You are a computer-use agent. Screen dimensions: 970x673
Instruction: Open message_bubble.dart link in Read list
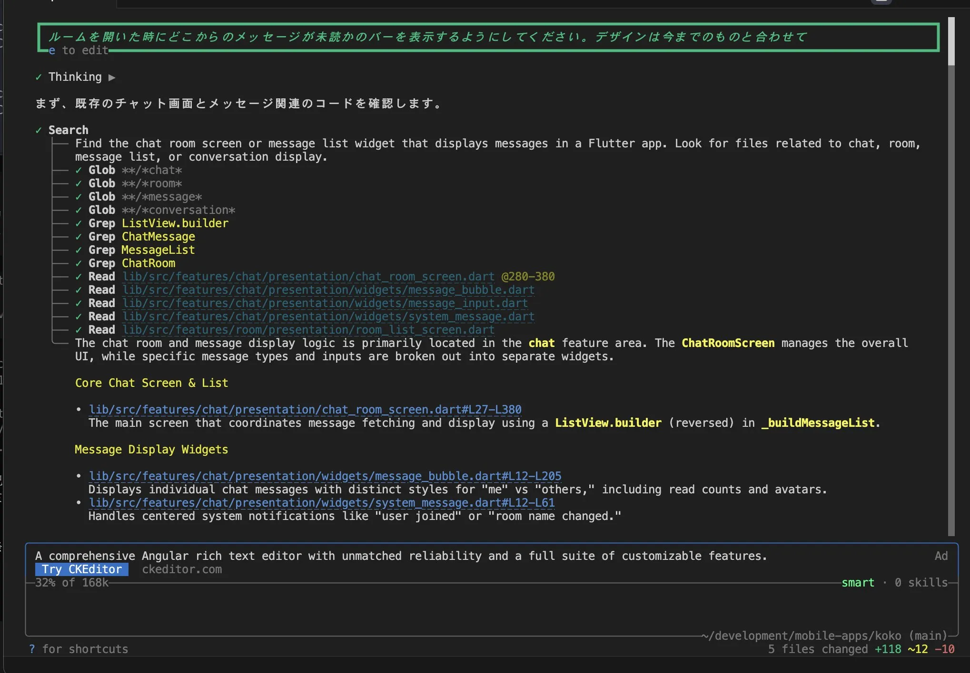[x=328, y=290]
